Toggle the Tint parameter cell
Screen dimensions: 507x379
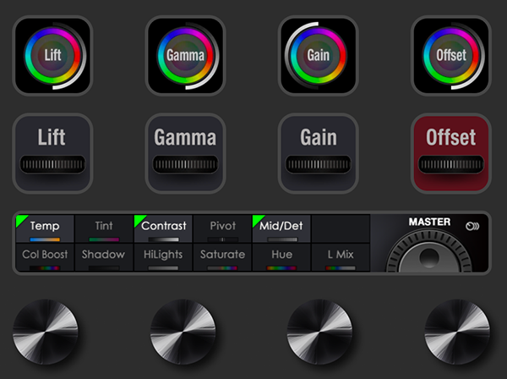click(x=104, y=228)
